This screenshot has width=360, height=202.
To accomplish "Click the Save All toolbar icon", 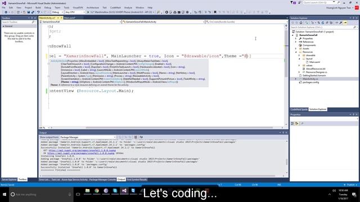I will point(33,12).
